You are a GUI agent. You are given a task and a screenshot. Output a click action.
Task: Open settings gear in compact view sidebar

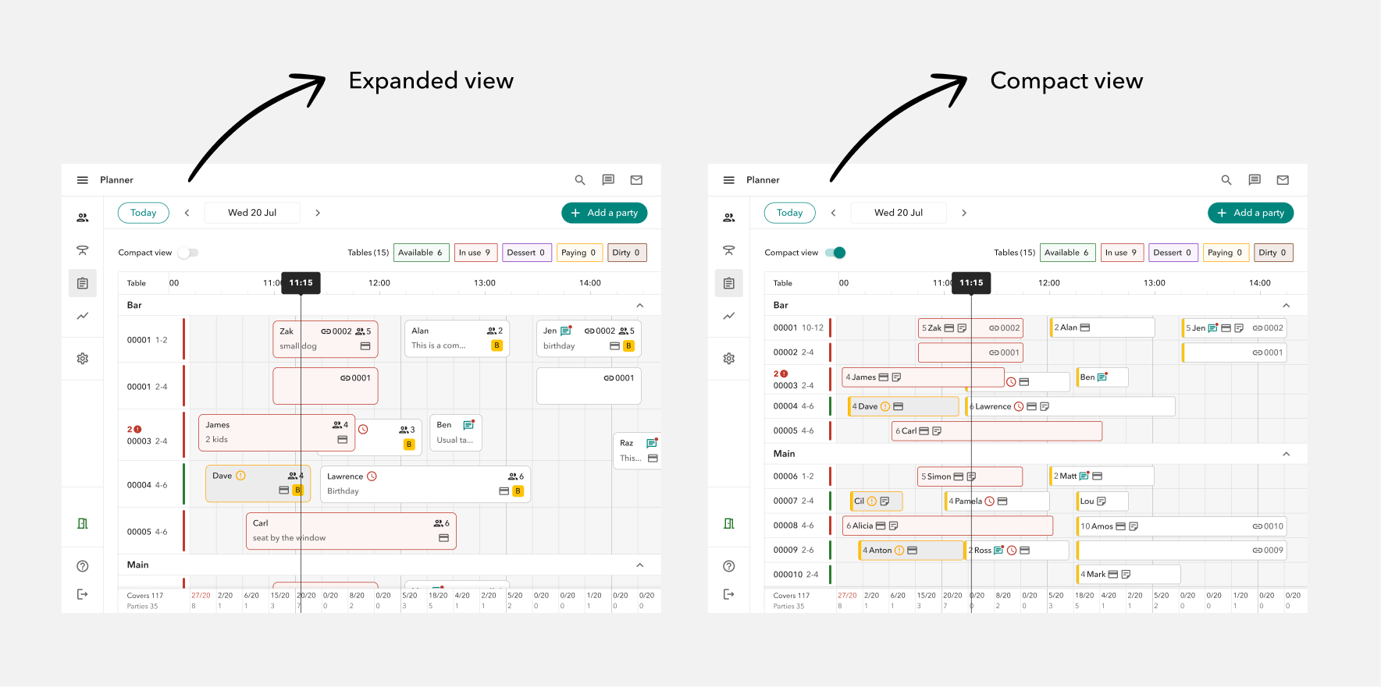tap(728, 359)
